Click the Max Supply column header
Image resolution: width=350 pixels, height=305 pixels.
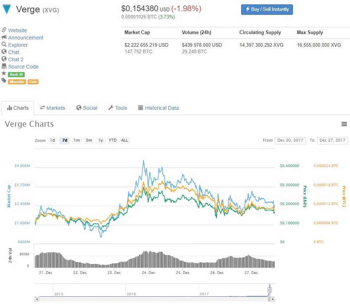[x=310, y=33]
